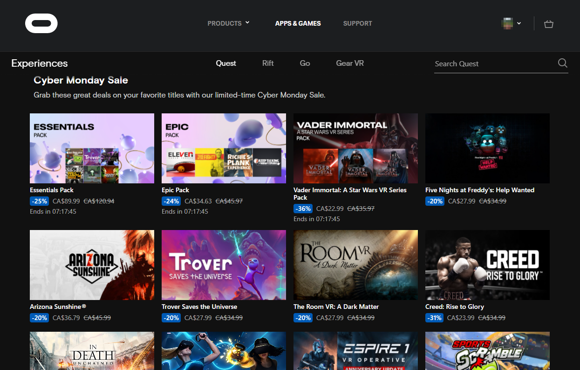
Task: Click the -24% badge on Epic Pack
Action: point(171,201)
